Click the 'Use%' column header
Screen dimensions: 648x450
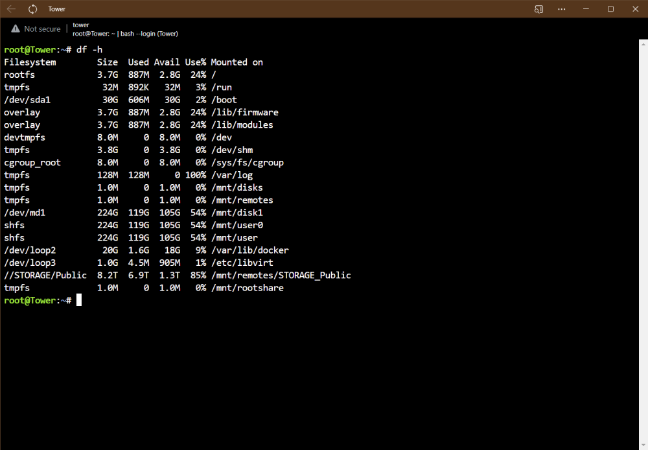[x=196, y=62]
